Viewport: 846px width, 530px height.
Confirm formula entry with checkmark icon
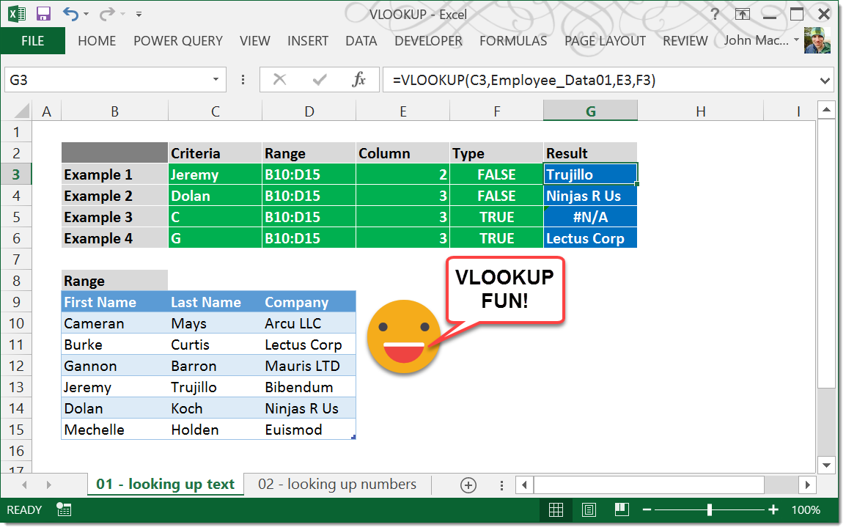point(320,80)
